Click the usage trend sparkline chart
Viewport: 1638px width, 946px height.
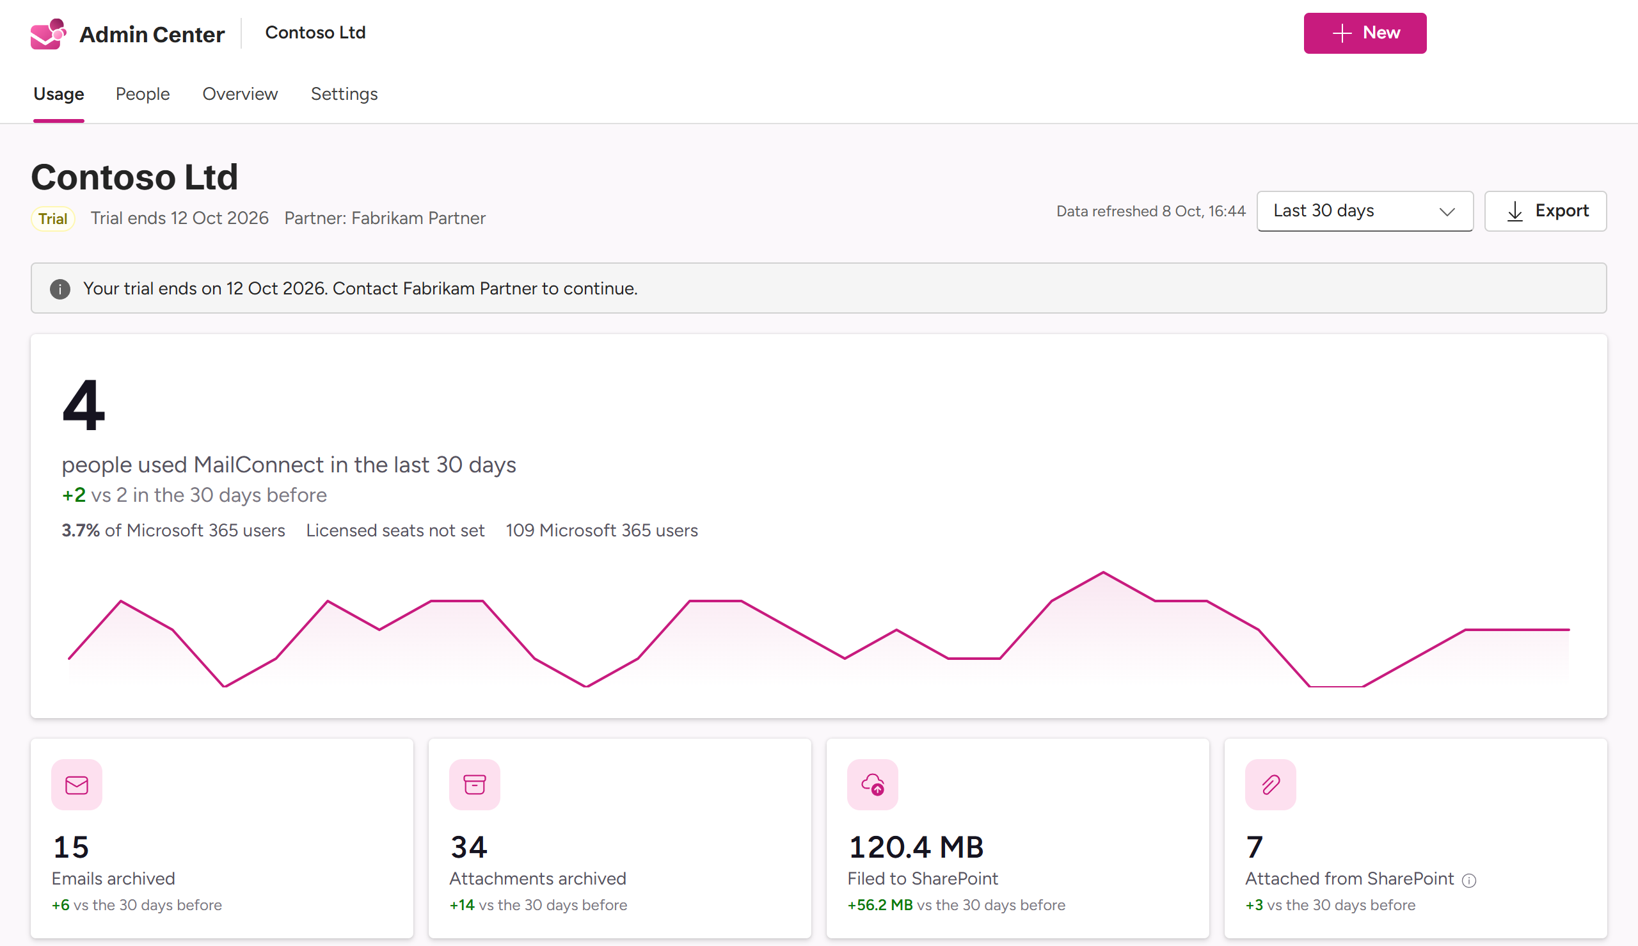(x=818, y=630)
